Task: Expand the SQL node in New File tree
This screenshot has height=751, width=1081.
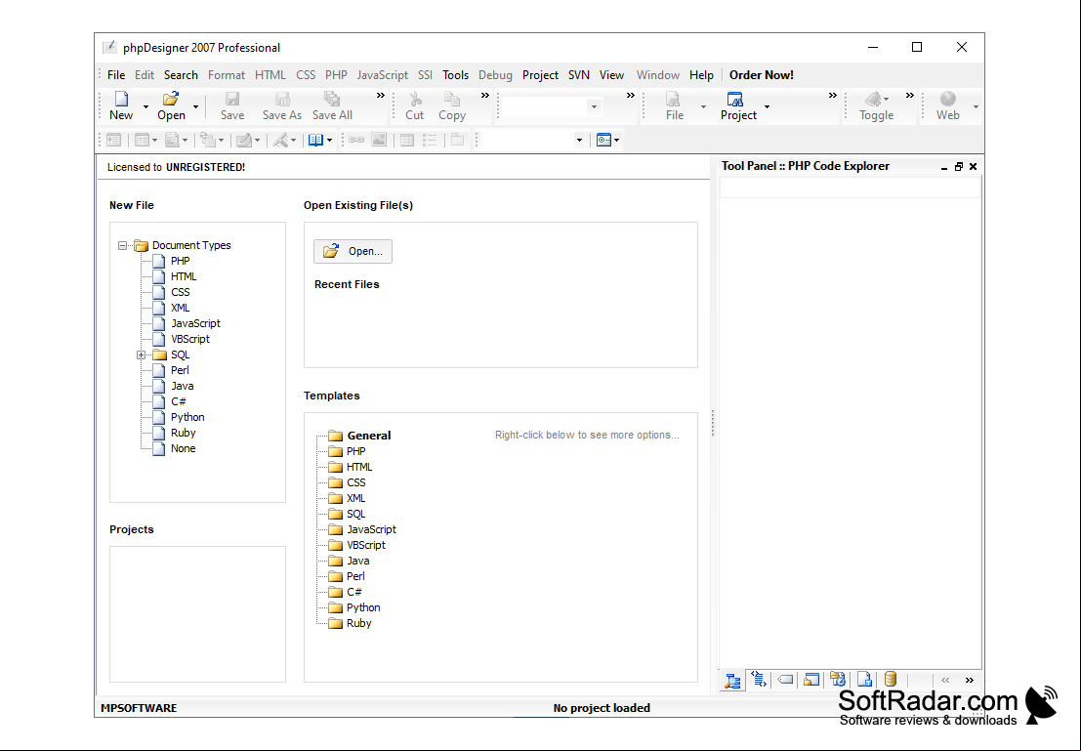Action: [x=142, y=355]
